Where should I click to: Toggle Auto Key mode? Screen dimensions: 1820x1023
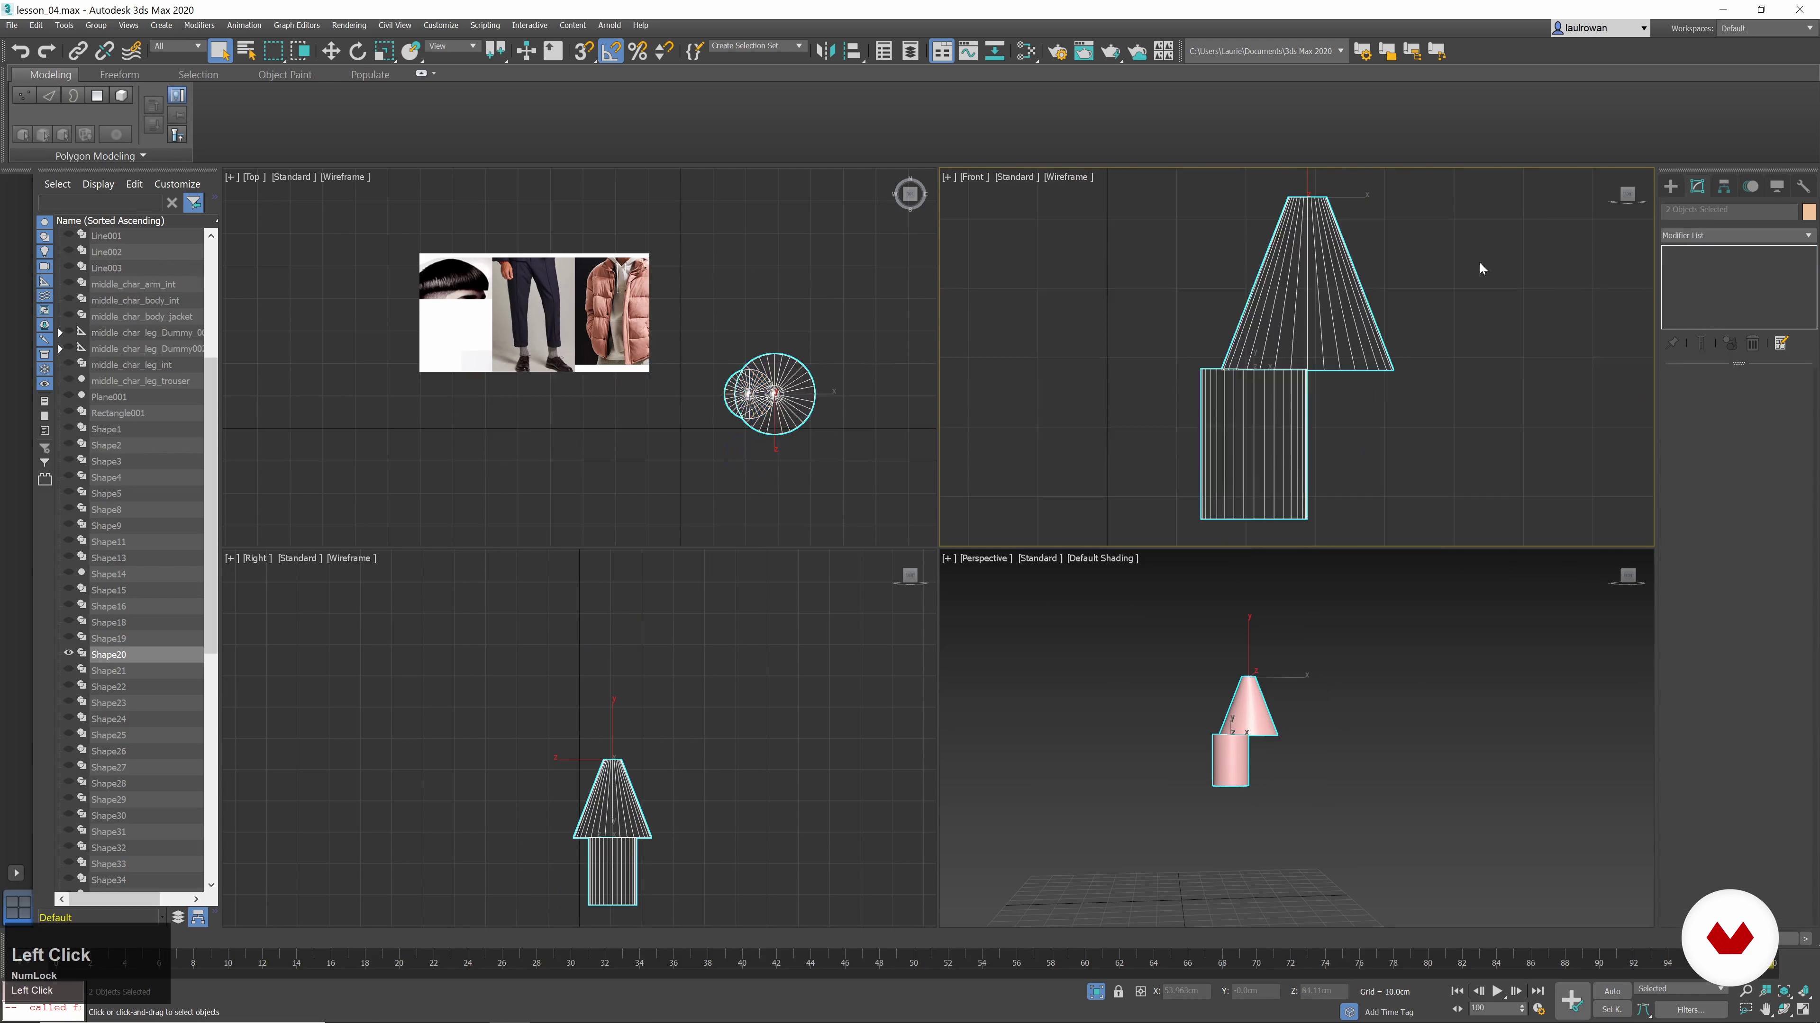pos(1612,991)
